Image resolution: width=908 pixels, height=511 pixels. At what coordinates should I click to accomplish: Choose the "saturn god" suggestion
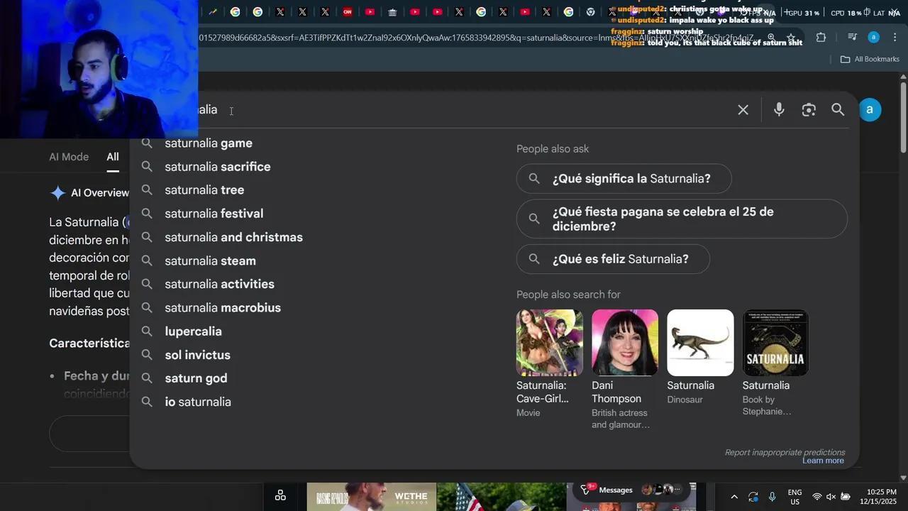point(196,378)
